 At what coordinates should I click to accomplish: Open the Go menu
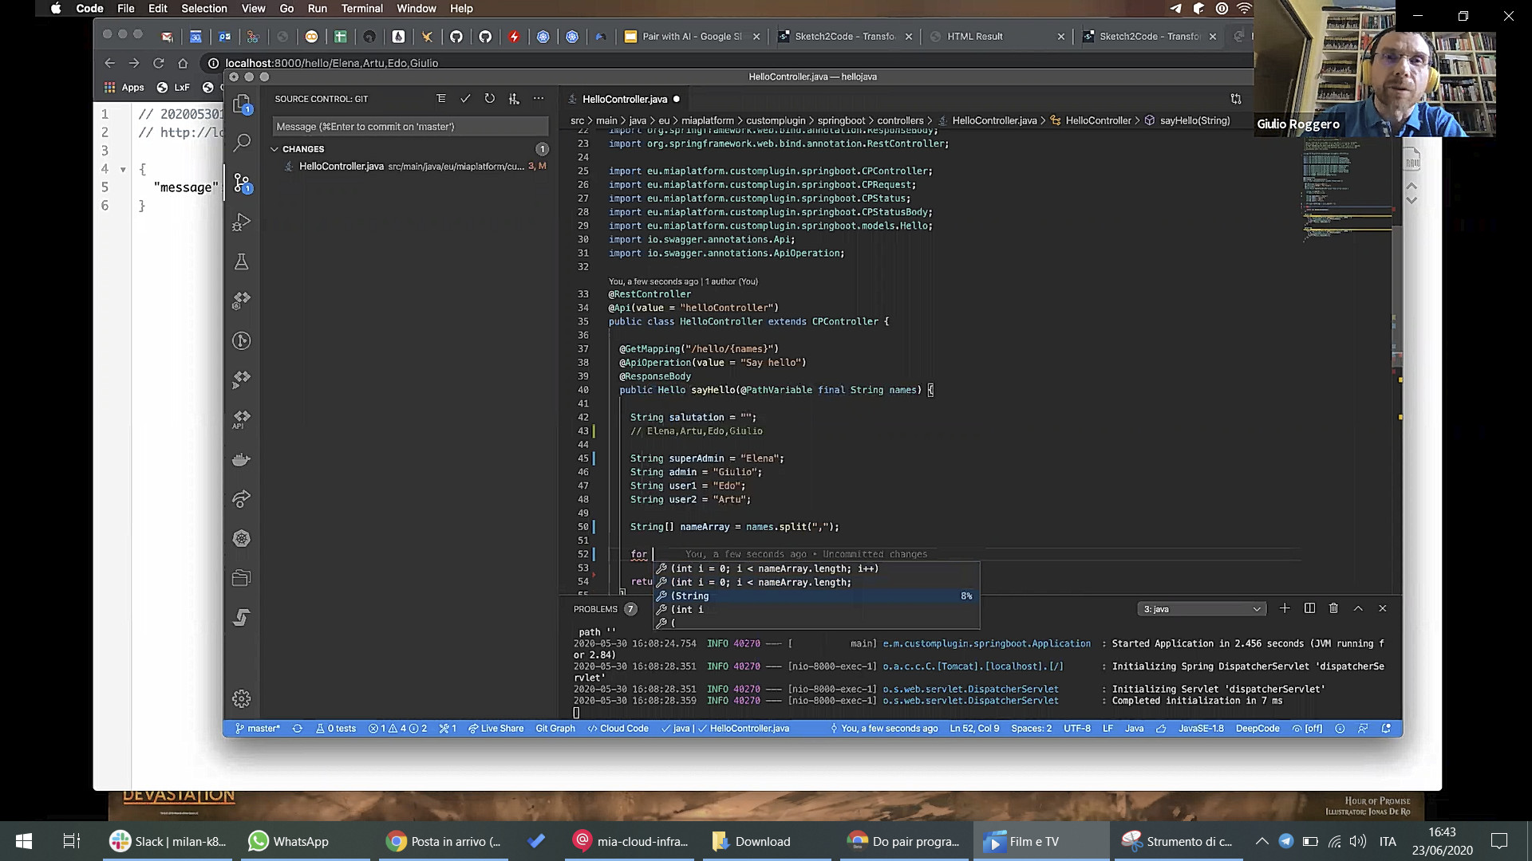pyautogui.click(x=286, y=8)
